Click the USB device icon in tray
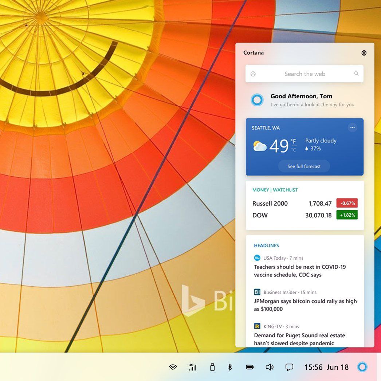The height and width of the screenshot is (381, 381). coord(212,367)
